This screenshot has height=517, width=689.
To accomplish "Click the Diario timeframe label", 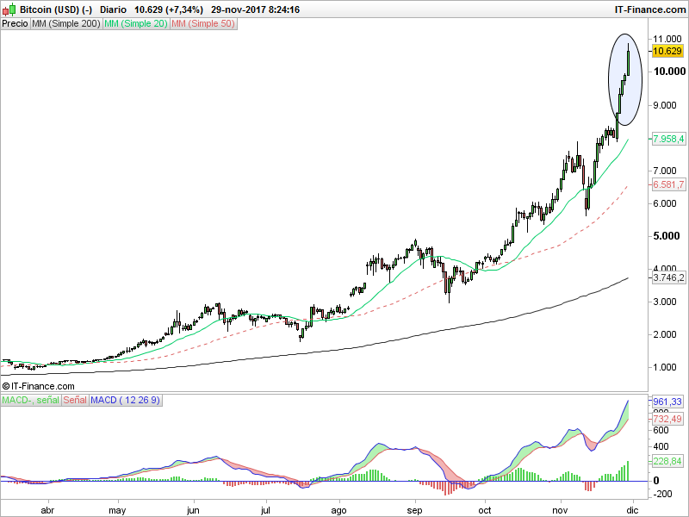I will 113,9.
